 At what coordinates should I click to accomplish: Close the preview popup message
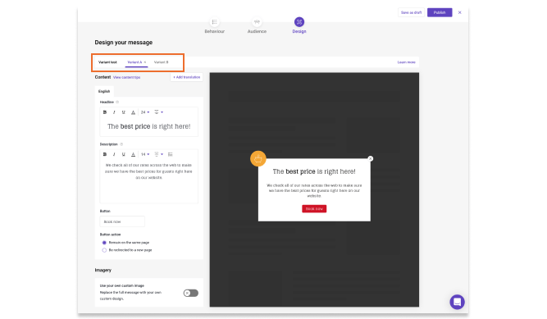[x=371, y=159]
